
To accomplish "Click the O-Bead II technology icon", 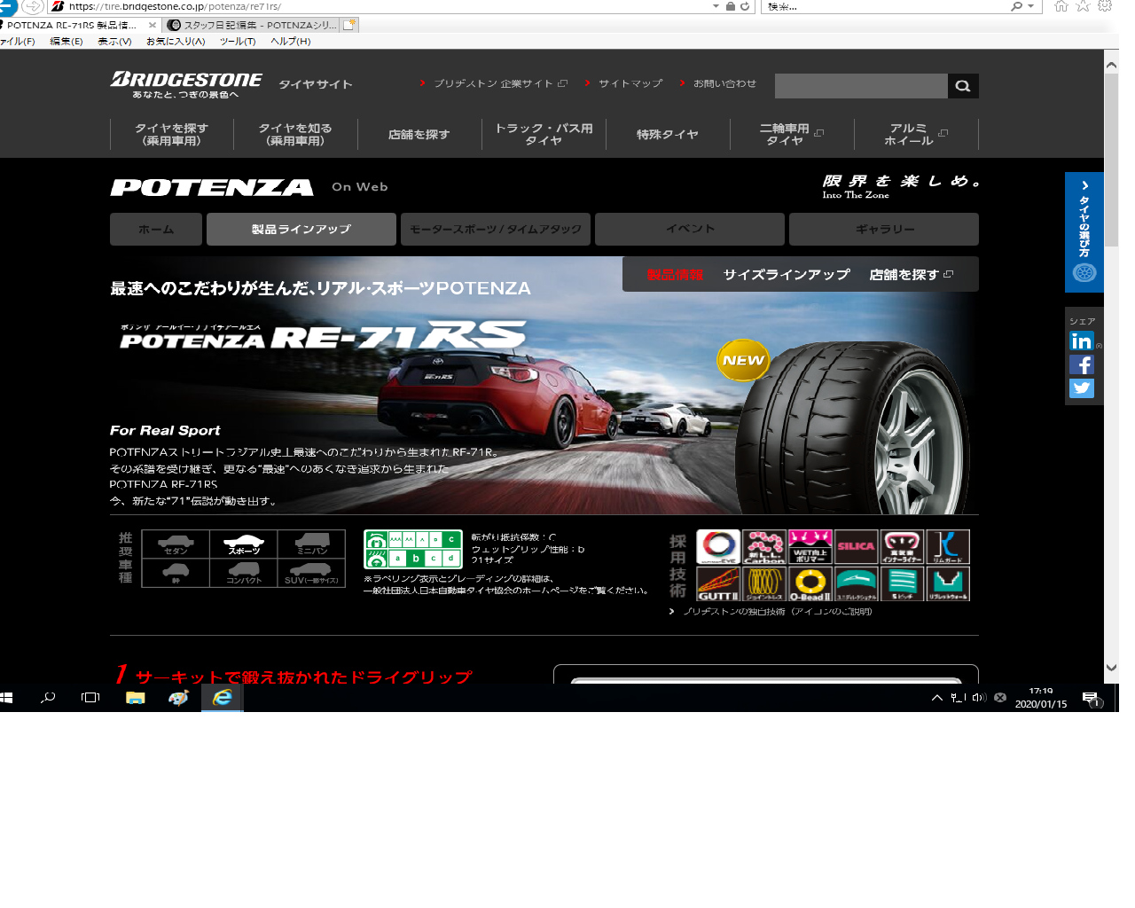I will (810, 584).
